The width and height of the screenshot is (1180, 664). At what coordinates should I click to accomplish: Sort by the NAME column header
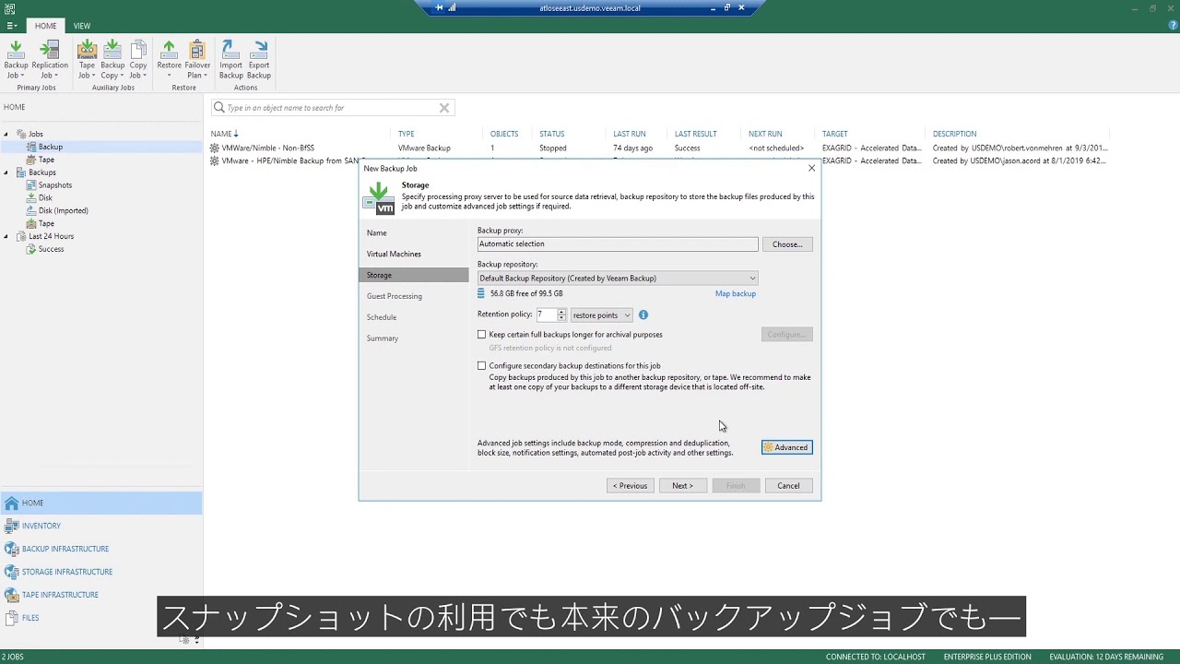coord(221,134)
